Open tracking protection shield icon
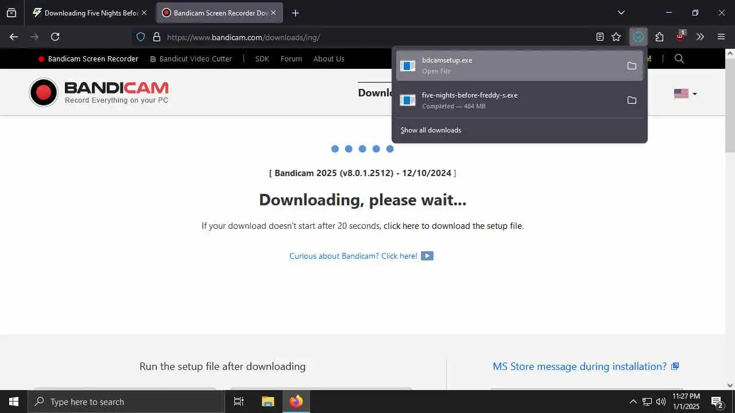Viewport: 735px width, 413px height. coord(141,37)
